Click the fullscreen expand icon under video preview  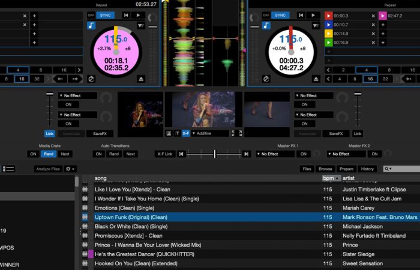(241, 133)
